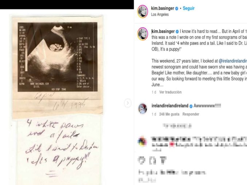Image resolution: width=247 pixels, height=185 pixels.
Task: Click the blurred like heart icon
Action: (142, 161)
